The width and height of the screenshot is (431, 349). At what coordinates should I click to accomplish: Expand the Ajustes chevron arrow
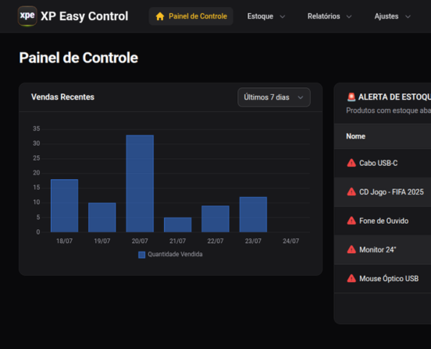(408, 16)
